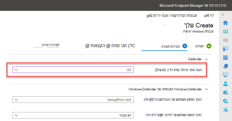Open Troubleshooting tools icon in sidebar
232x121 pixels.
[225, 110]
